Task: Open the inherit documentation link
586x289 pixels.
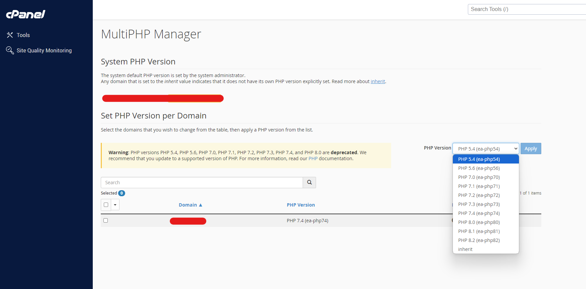Action: pos(378,81)
